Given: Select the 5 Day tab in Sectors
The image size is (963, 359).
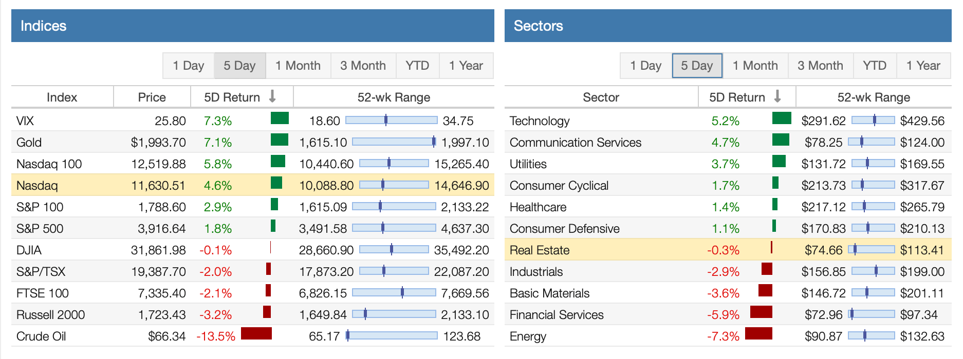Looking at the screenshot, I should [x=697, y=66].
